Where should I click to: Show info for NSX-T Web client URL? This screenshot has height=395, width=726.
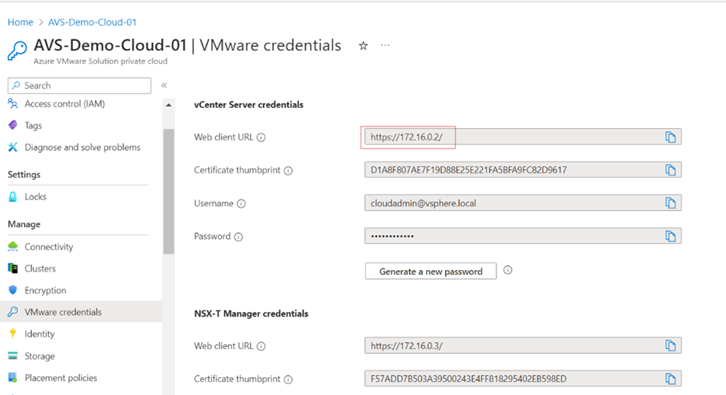point(261,346)
